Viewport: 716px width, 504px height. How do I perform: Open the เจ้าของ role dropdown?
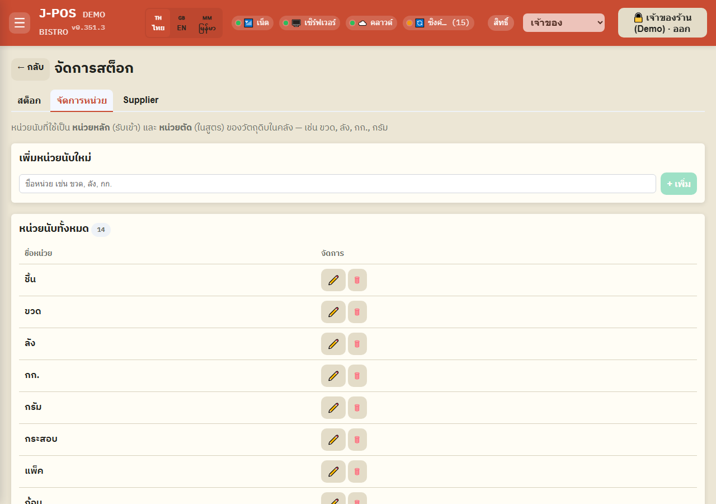[564, 23]
